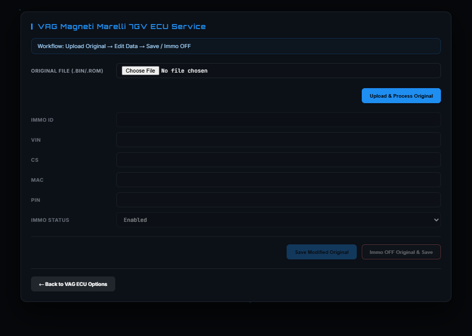Click the ORIGINAL FILE (.BIN/.ROM) label
This screenshot has width=472, height=336.
tap(67, 71)
